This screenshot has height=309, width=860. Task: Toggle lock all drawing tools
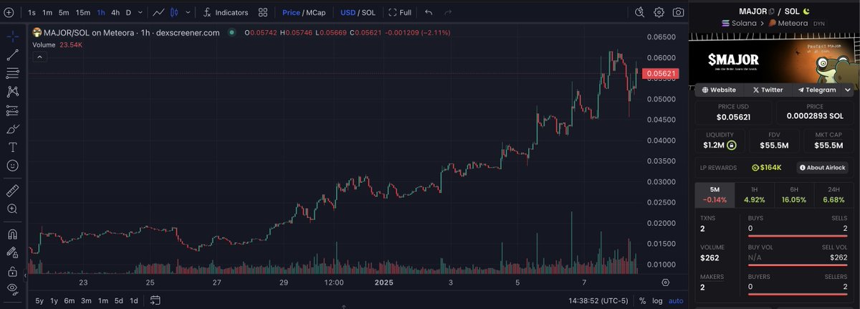12,271
